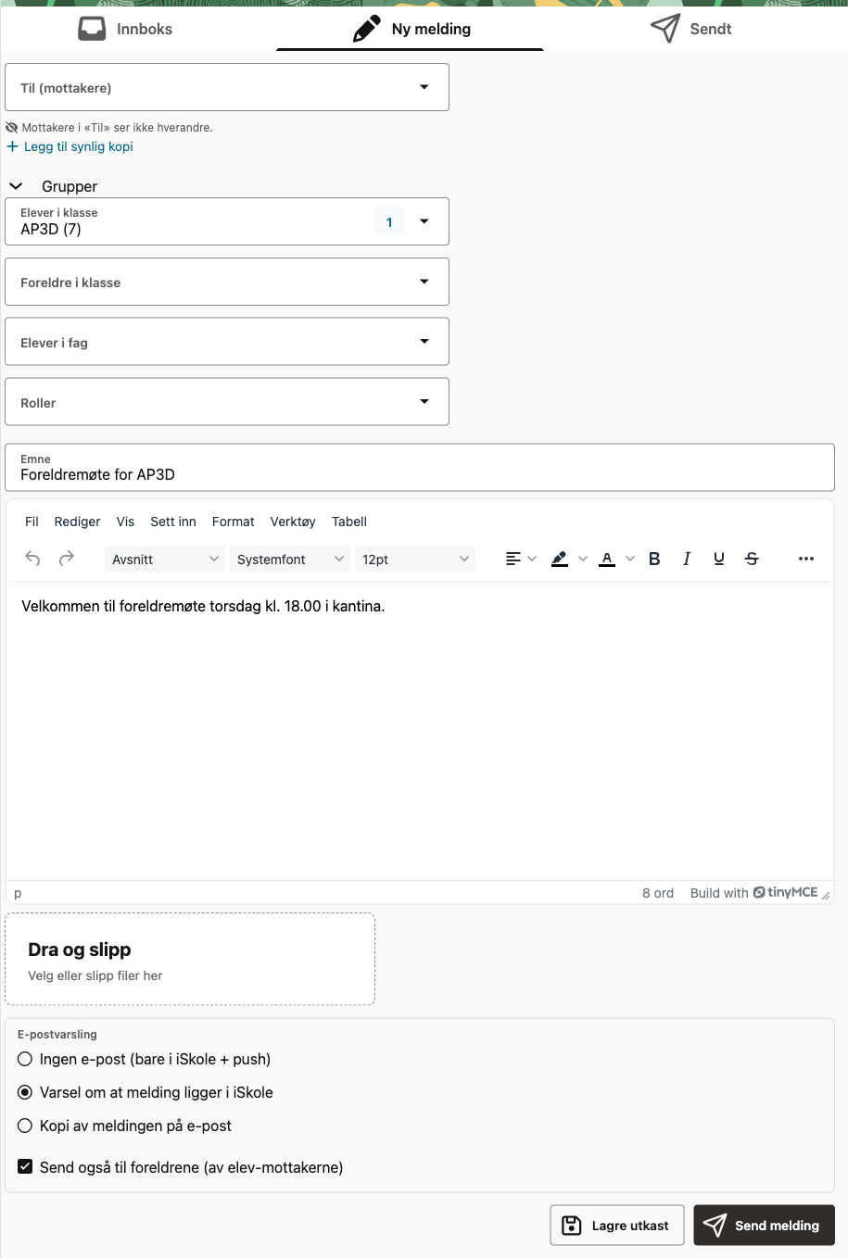848x1258 pixels.
Task: Open the text alignment icon
Action: click(513, 559)
